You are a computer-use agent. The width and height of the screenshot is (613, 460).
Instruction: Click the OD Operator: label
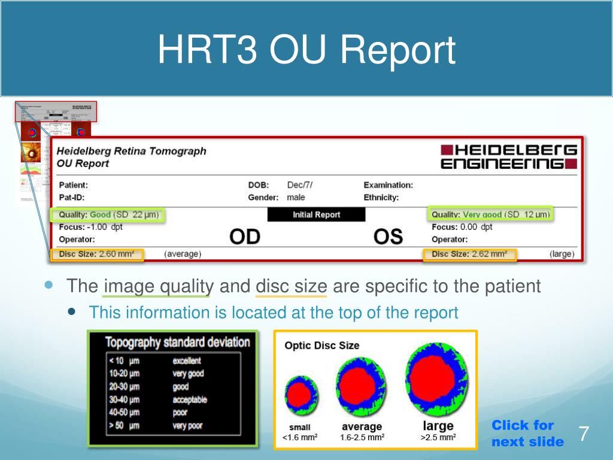pos(77,240)
